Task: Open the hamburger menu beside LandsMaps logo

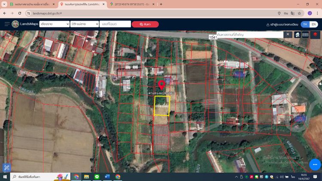Action: [x=7, y=24]
